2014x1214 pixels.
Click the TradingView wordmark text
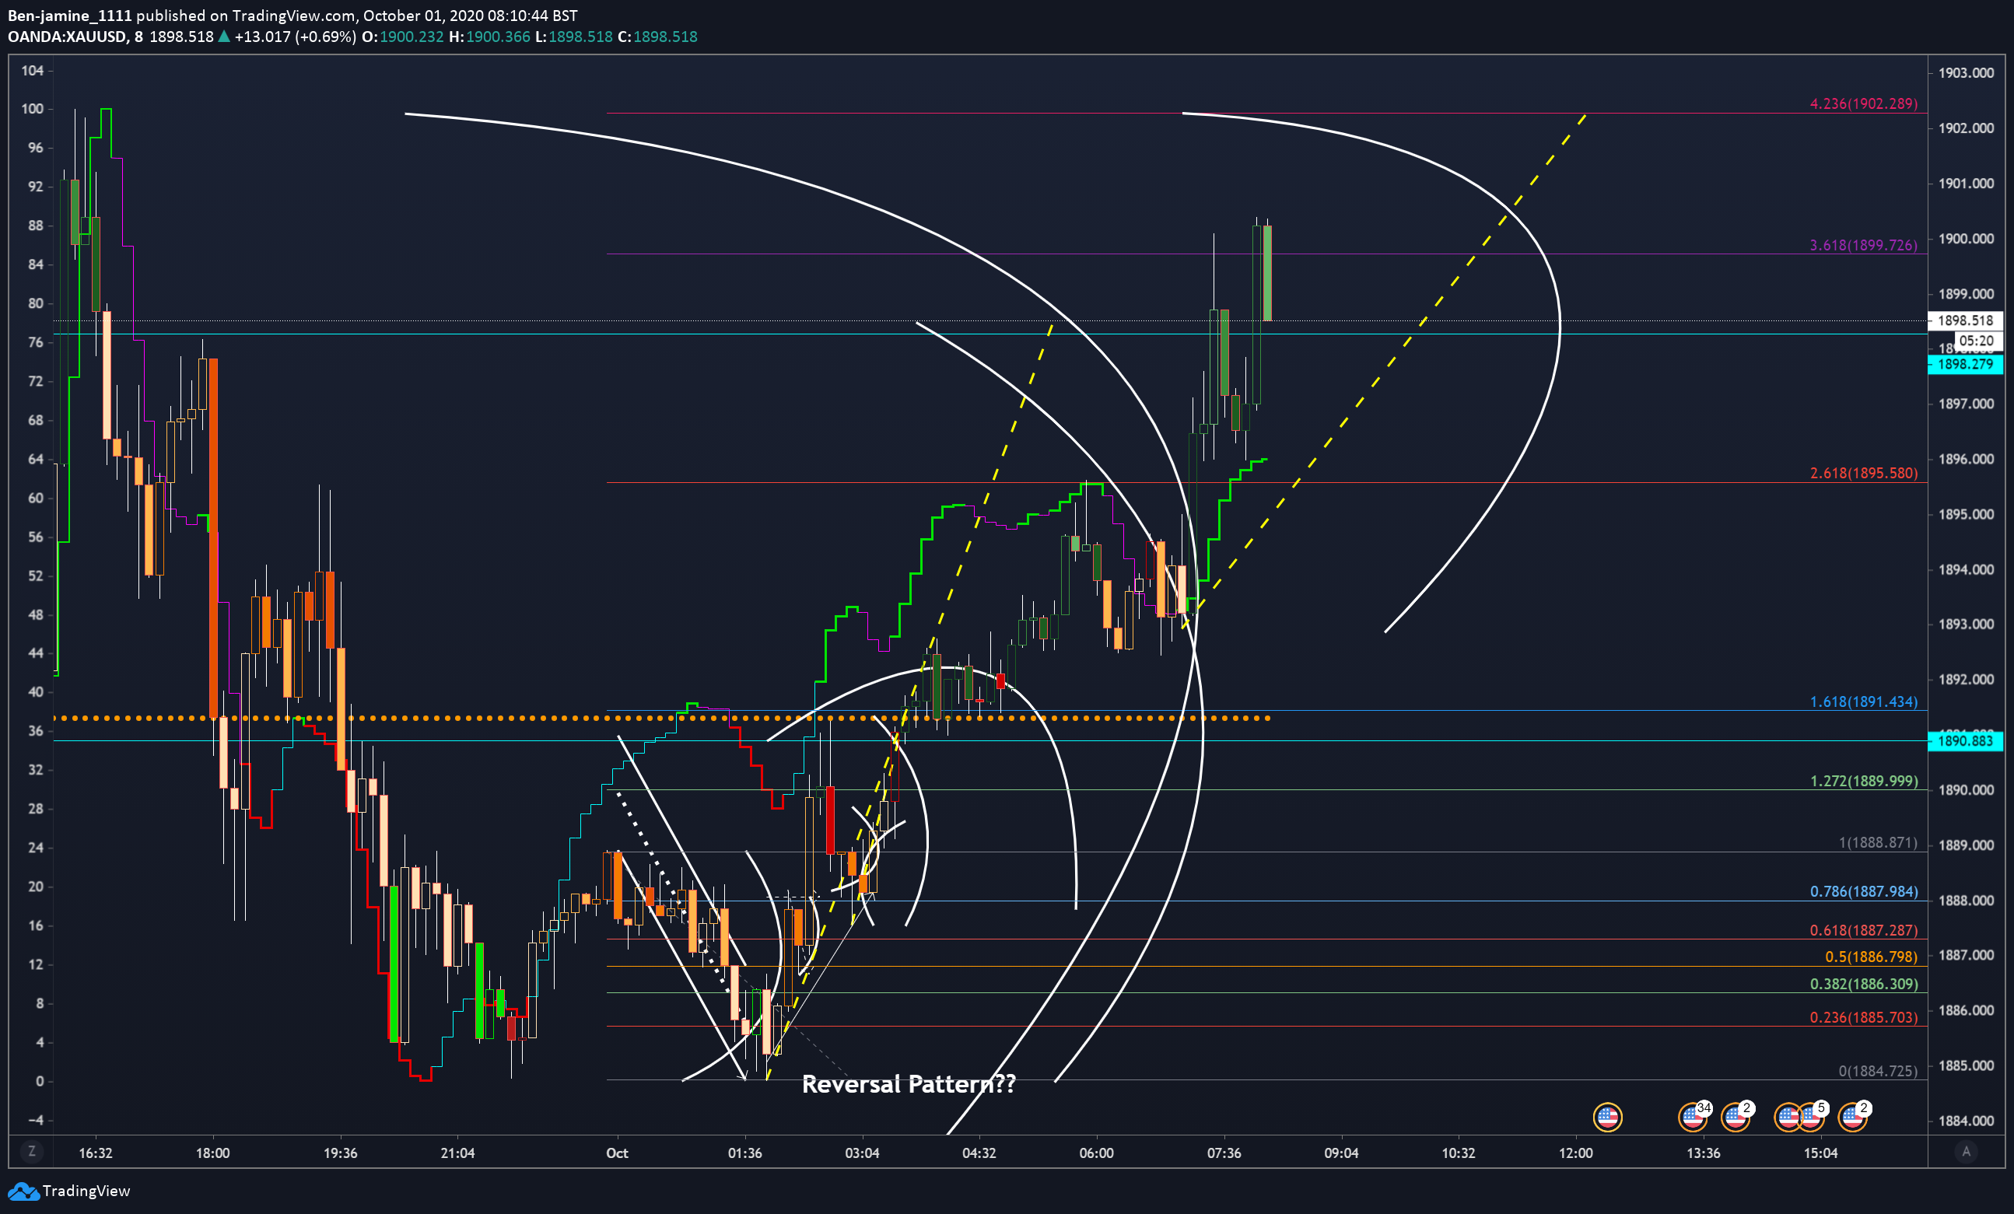tap(86, 1191)
